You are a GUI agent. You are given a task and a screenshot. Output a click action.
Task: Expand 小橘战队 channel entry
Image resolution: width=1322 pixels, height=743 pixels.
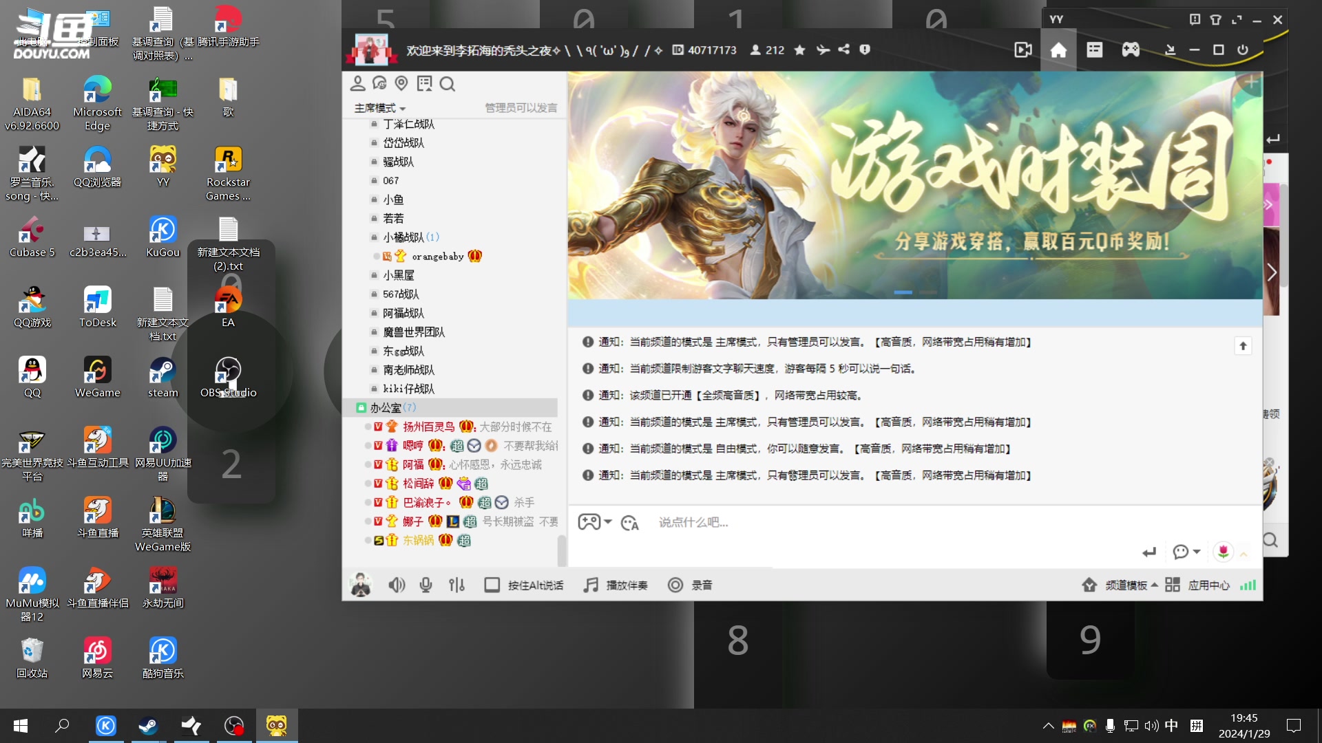click(405, 237)
